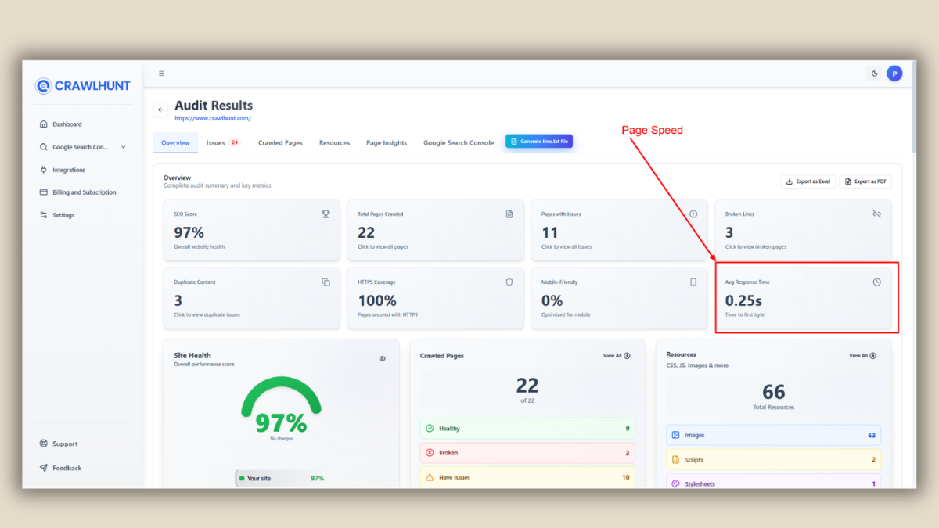Click the Support lifebuoy icon
The height and width of the screenshot is (528, 939).
44,444
